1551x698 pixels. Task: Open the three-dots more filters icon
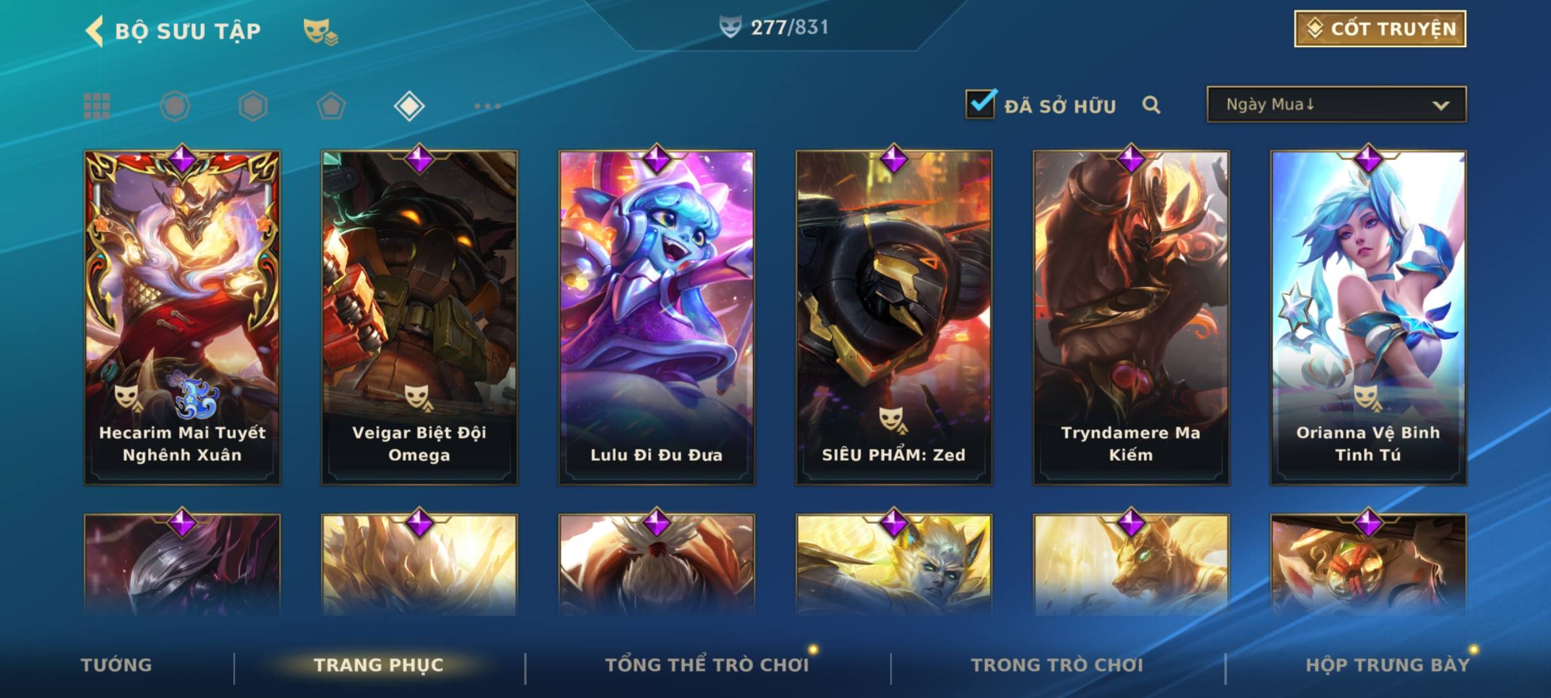[x=487, y=106]
